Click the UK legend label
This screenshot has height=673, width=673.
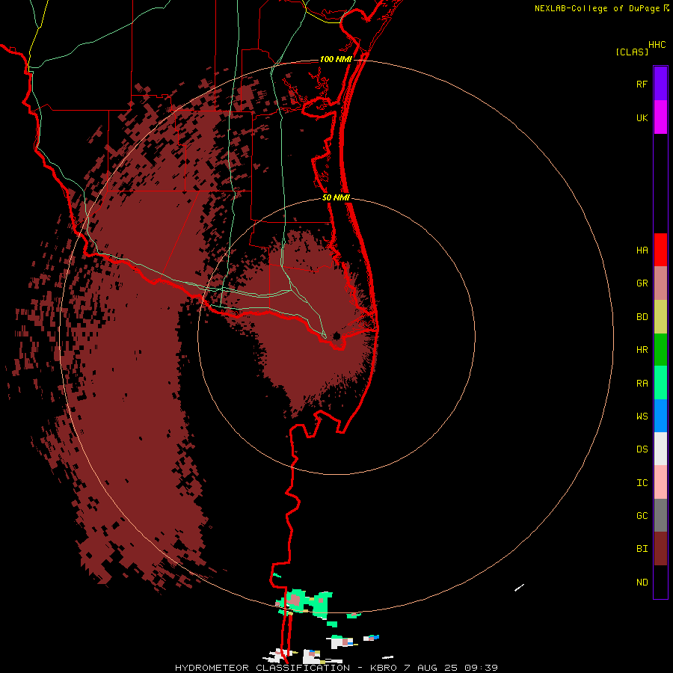(x=642, y=117)
